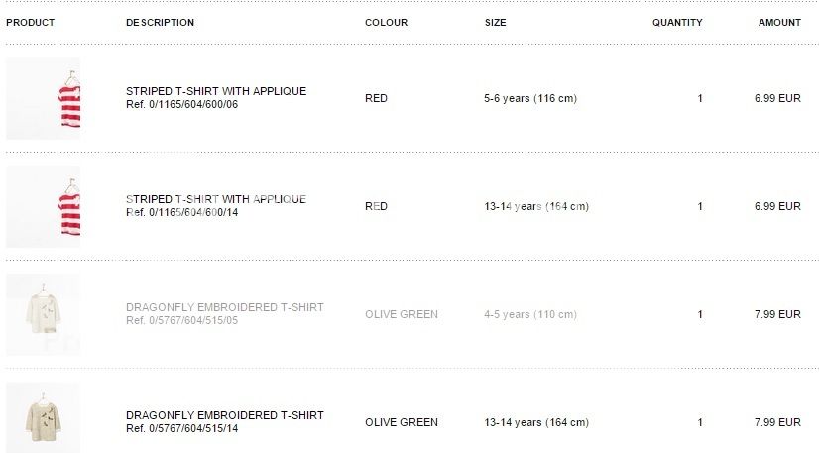This screenshot has height=453, width=819.
Task: Select the faded dragonfly T-shirt thumbnail
Action: click(x=44, y=314)
